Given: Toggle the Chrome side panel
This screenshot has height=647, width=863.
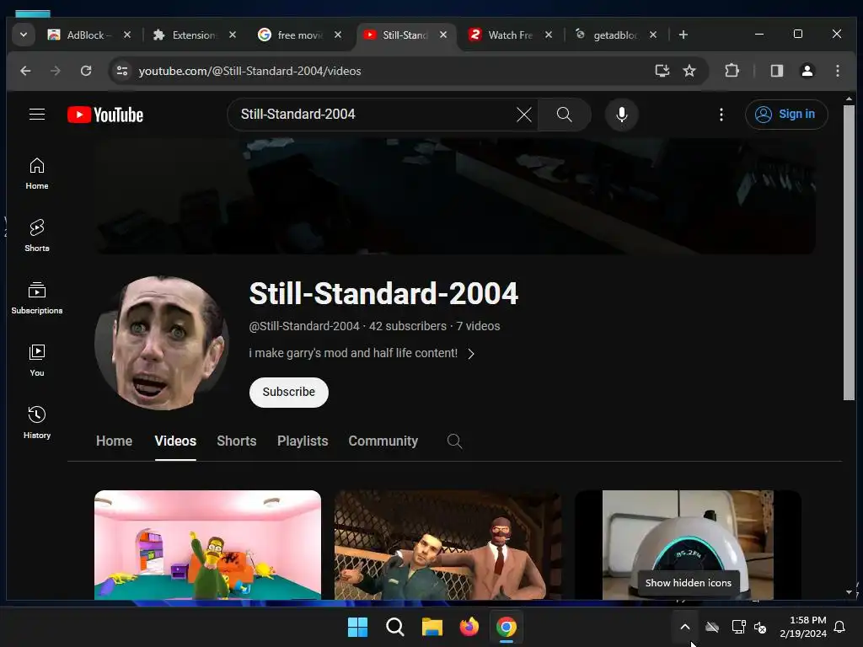Looking at the screenshot, I should tap(776, 71).
